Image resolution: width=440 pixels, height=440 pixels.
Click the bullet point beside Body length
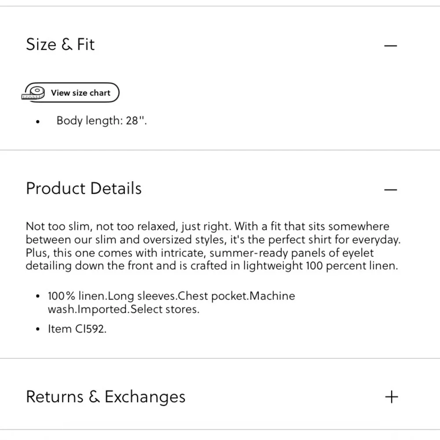pos(38,121)
